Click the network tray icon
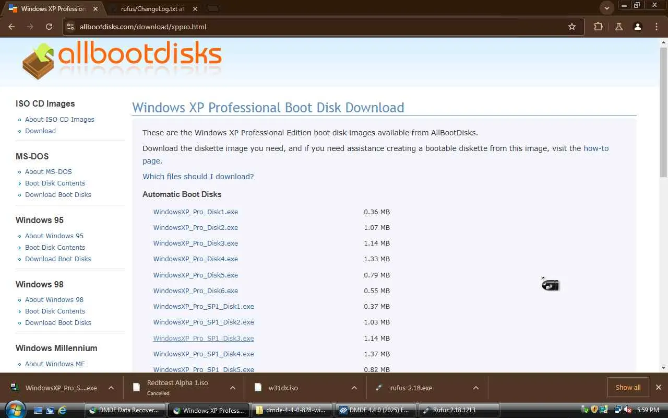668x418 pixels. [x=618, y=410]
